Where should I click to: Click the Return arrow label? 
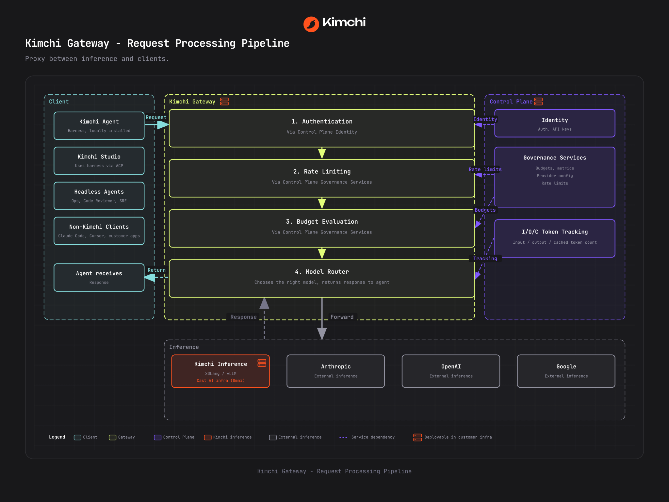click(156, 270)
